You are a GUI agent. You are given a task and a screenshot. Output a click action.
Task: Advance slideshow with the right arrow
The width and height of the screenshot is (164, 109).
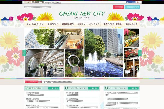pyautogui.click(x=140, y=53)
